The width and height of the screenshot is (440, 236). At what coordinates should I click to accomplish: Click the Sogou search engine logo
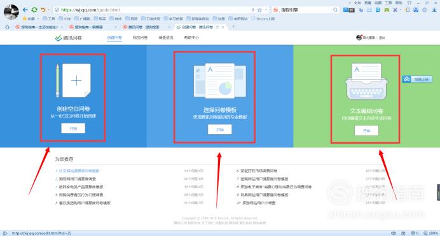(275, 10)
